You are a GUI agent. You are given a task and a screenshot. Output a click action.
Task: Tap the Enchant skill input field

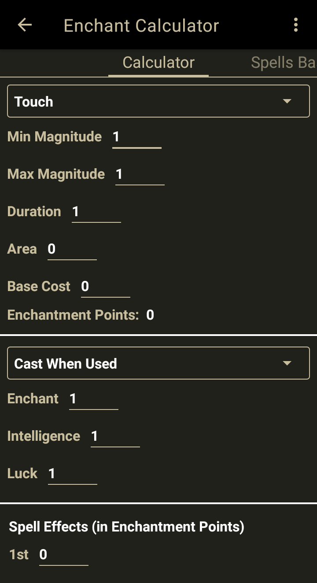click(x=93, y=399)
